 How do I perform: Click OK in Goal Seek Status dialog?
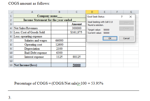110,38
